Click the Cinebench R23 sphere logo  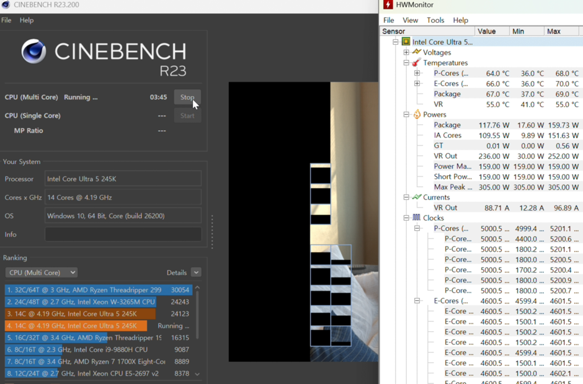[x=34, y=51]
